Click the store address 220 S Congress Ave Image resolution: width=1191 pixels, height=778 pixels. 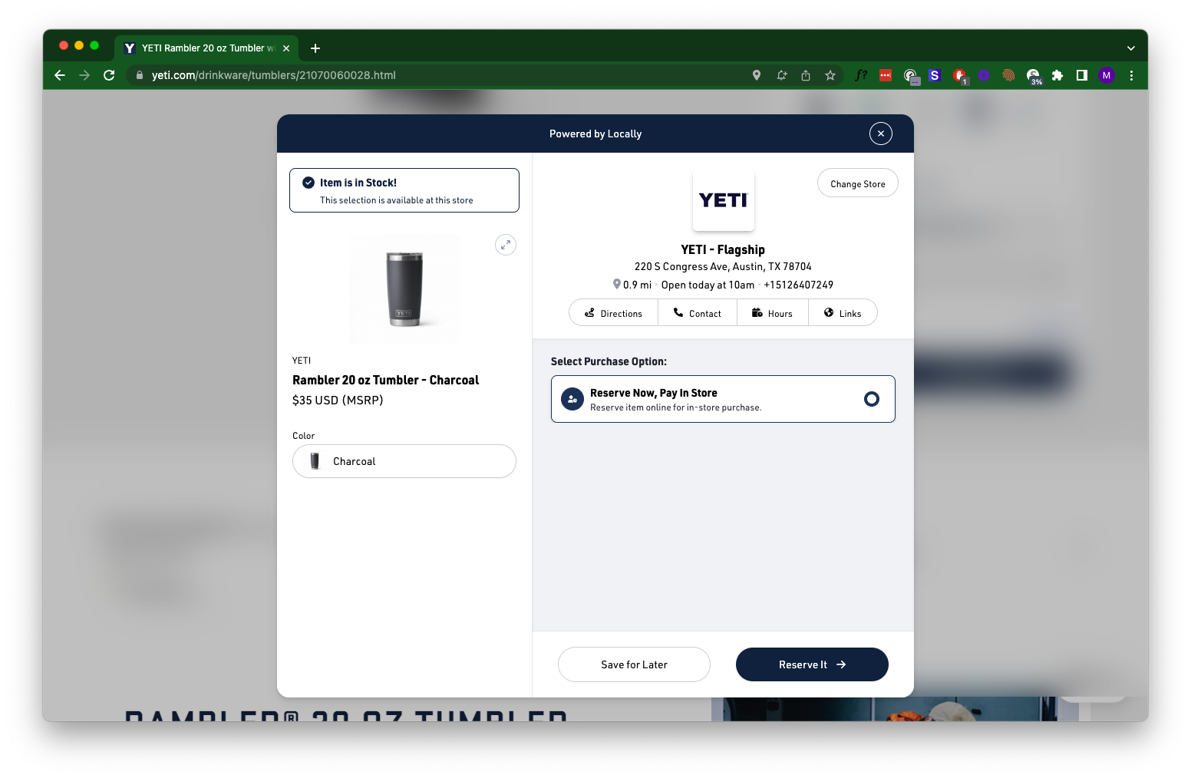coord(723,266)
